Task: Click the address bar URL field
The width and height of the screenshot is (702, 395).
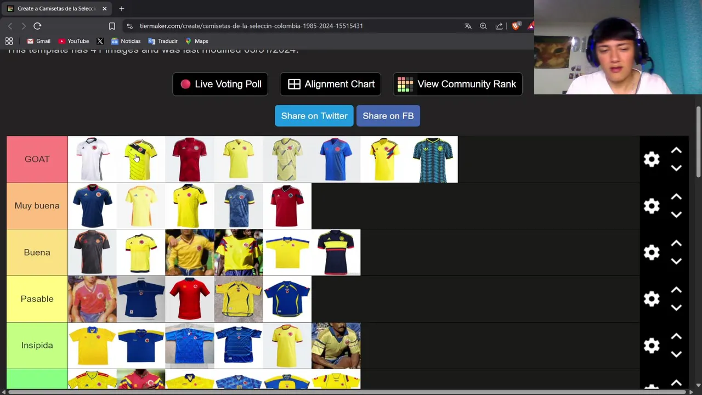Action: 251,26
